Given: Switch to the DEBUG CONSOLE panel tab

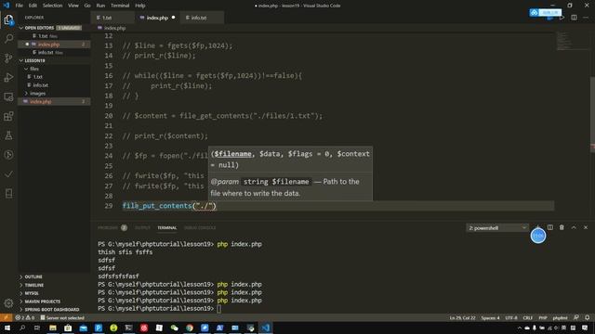Looking at the screenshot, I should (200, 227).
